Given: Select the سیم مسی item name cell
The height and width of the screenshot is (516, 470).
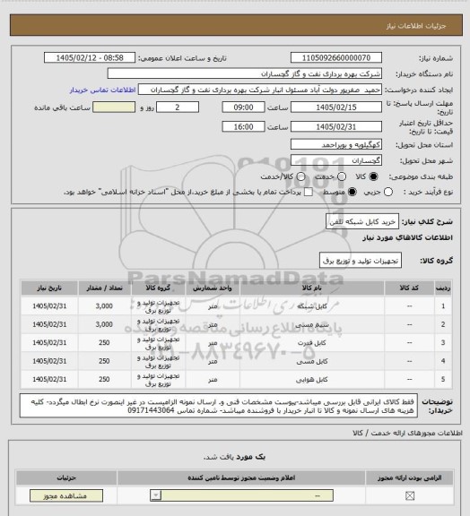Looking at the screenshot, I should click(312, 324).
